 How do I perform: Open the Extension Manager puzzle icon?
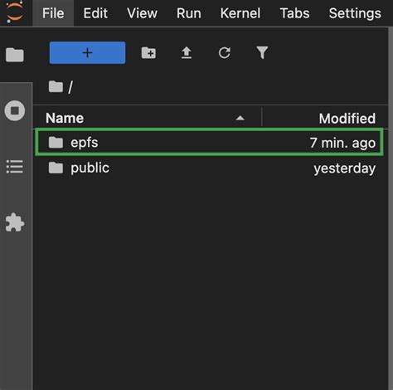[x=15, y=222]
